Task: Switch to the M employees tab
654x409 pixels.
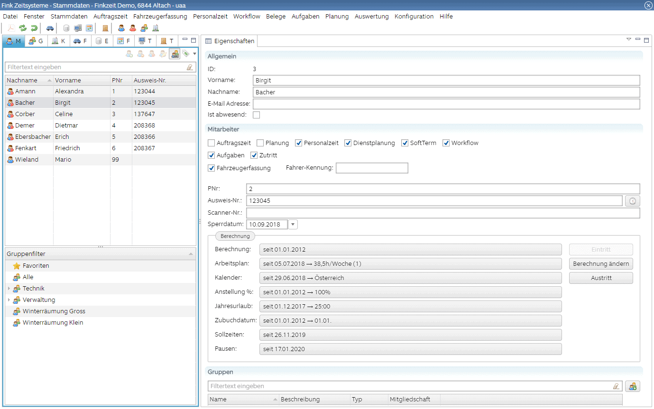Action: coord(14,41)
